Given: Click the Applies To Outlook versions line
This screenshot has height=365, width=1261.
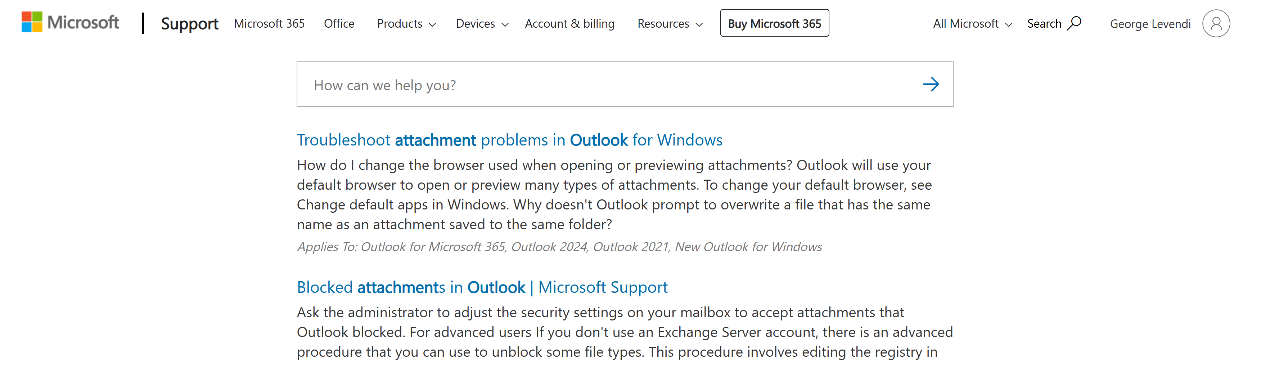Looking at the screenshot, I should (x=559, y=247).
